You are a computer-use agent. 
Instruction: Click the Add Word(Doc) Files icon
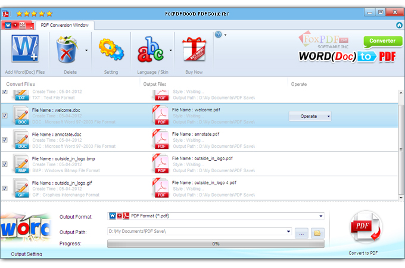click(25, 49)
